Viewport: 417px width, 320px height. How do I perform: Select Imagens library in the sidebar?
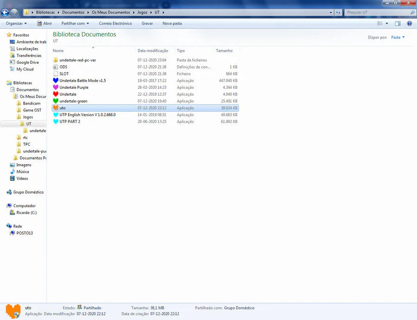point(21,165)
